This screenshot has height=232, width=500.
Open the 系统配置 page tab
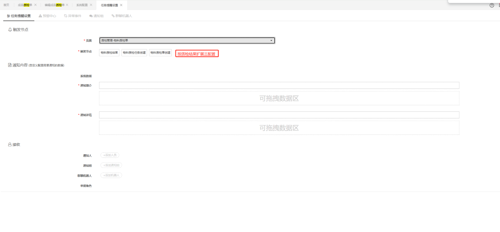[82, 5]
